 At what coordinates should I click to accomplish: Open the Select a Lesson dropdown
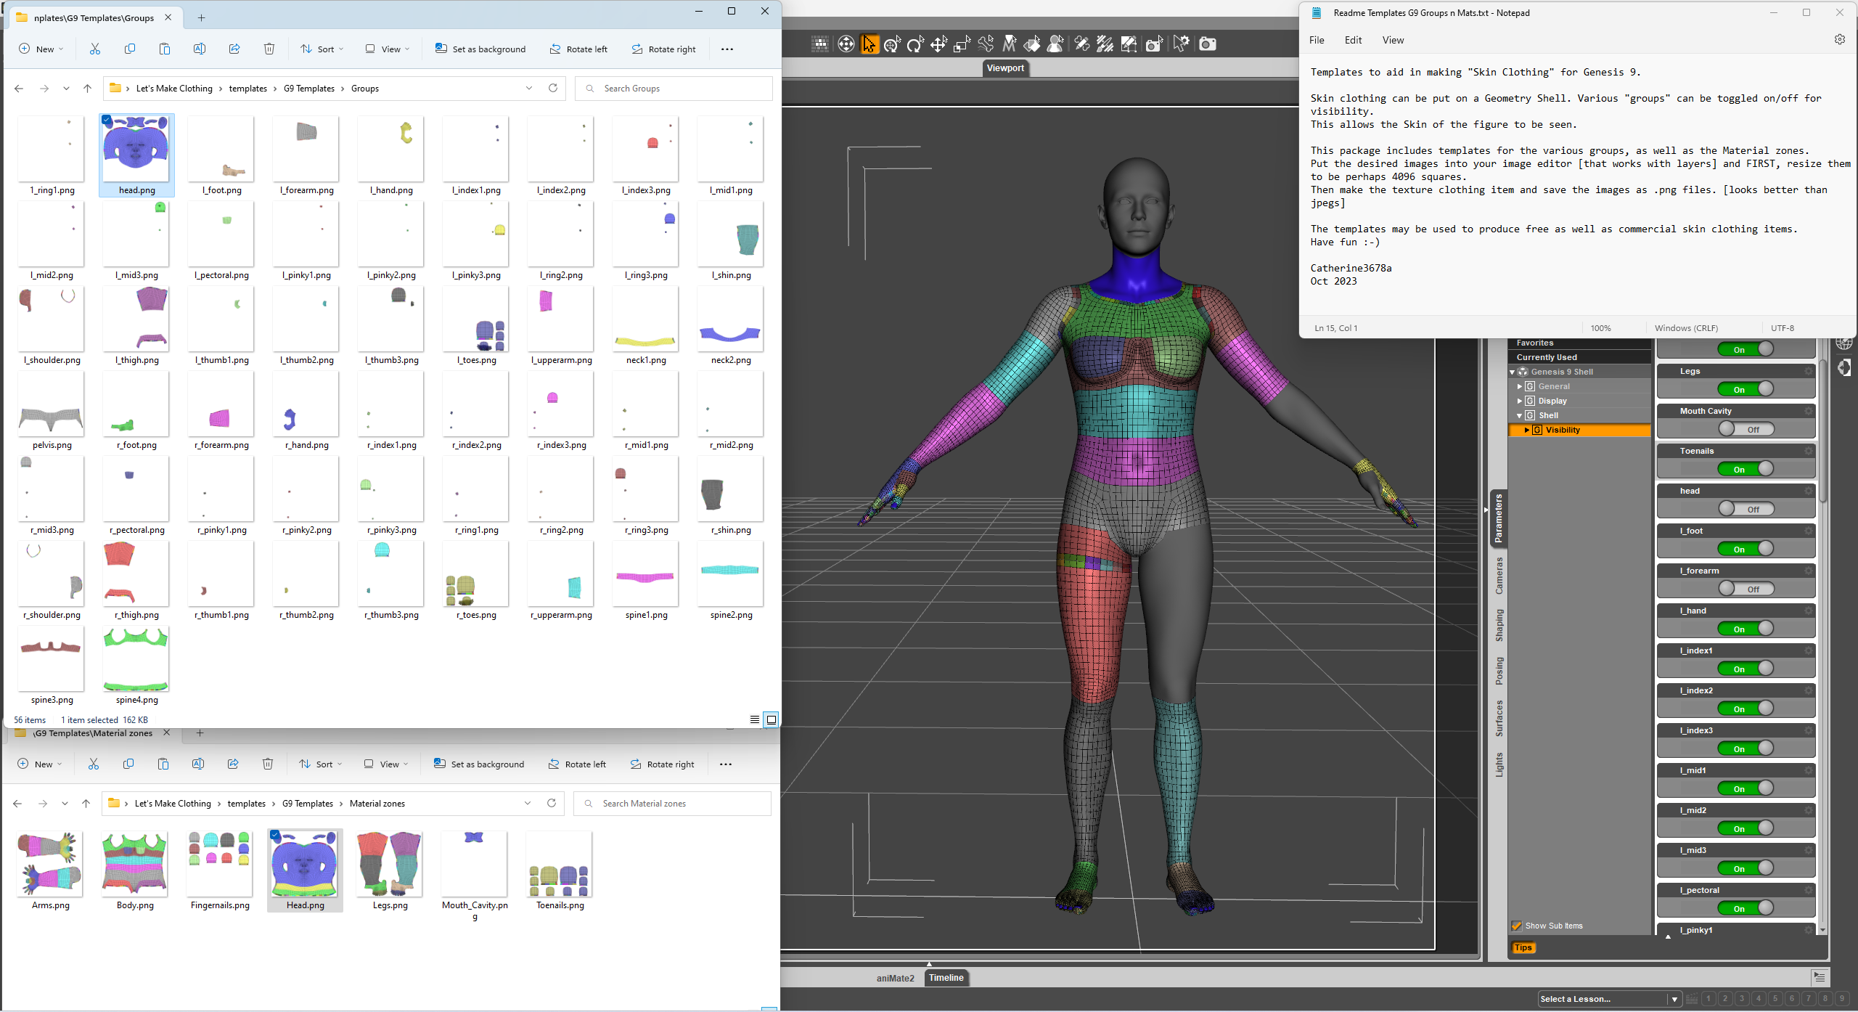[1674, 999]
